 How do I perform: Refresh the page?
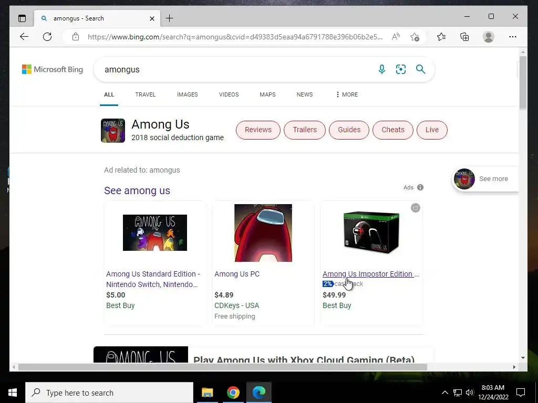(47, 37)
